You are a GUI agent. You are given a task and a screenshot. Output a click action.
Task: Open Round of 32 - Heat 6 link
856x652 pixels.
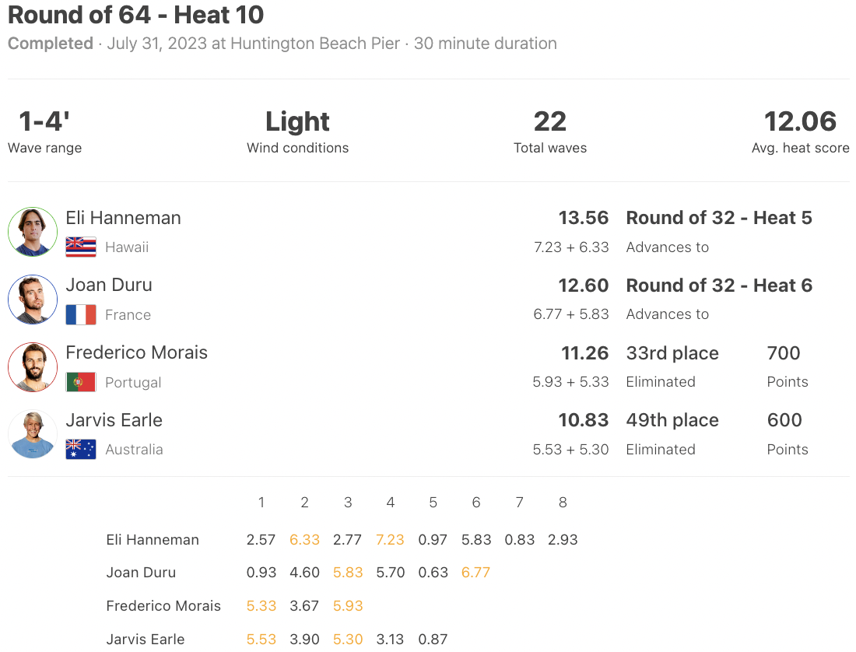(x=719, y=286)
